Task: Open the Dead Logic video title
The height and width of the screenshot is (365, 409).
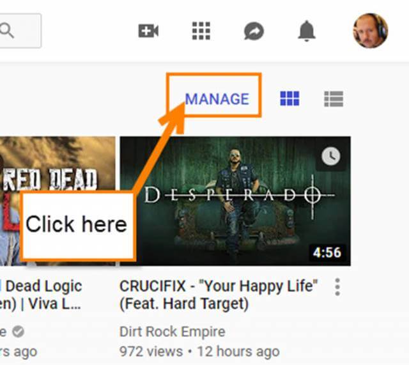Action: [41, 295]
